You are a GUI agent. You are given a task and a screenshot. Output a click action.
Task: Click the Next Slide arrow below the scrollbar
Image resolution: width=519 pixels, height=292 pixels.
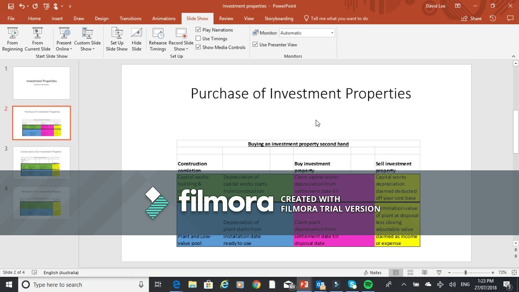[516, 256]
